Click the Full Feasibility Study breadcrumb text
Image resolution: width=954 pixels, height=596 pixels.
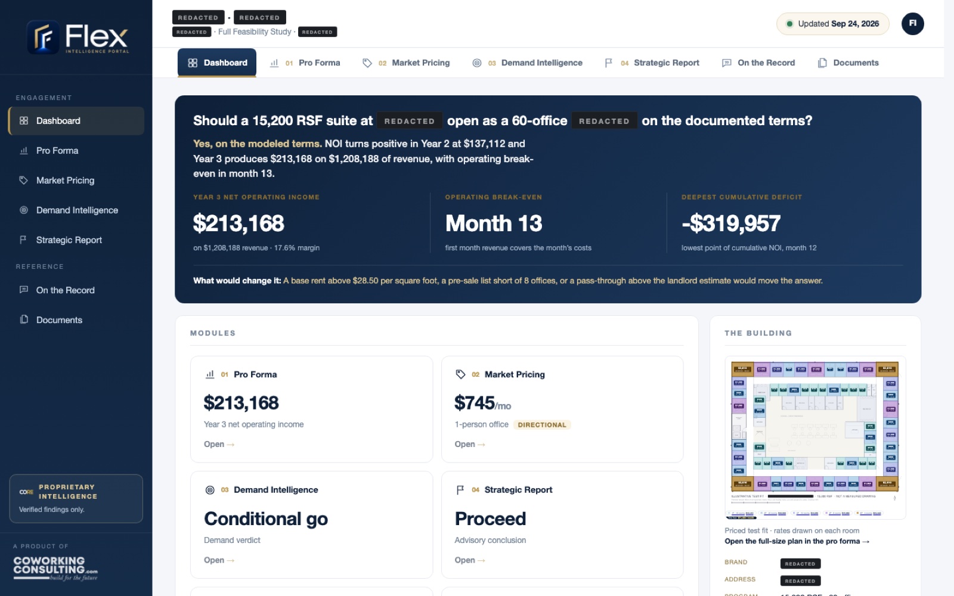click(x=255, y=32)
